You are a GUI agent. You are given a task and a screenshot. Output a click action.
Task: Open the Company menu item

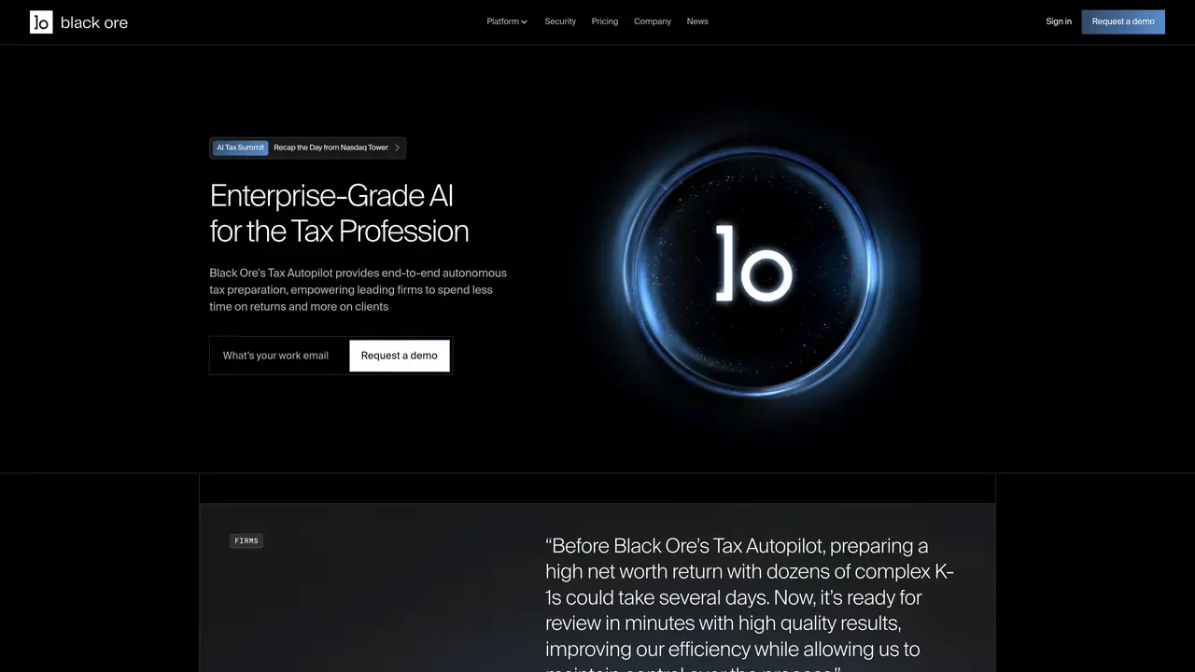click(x=653, y=21)
